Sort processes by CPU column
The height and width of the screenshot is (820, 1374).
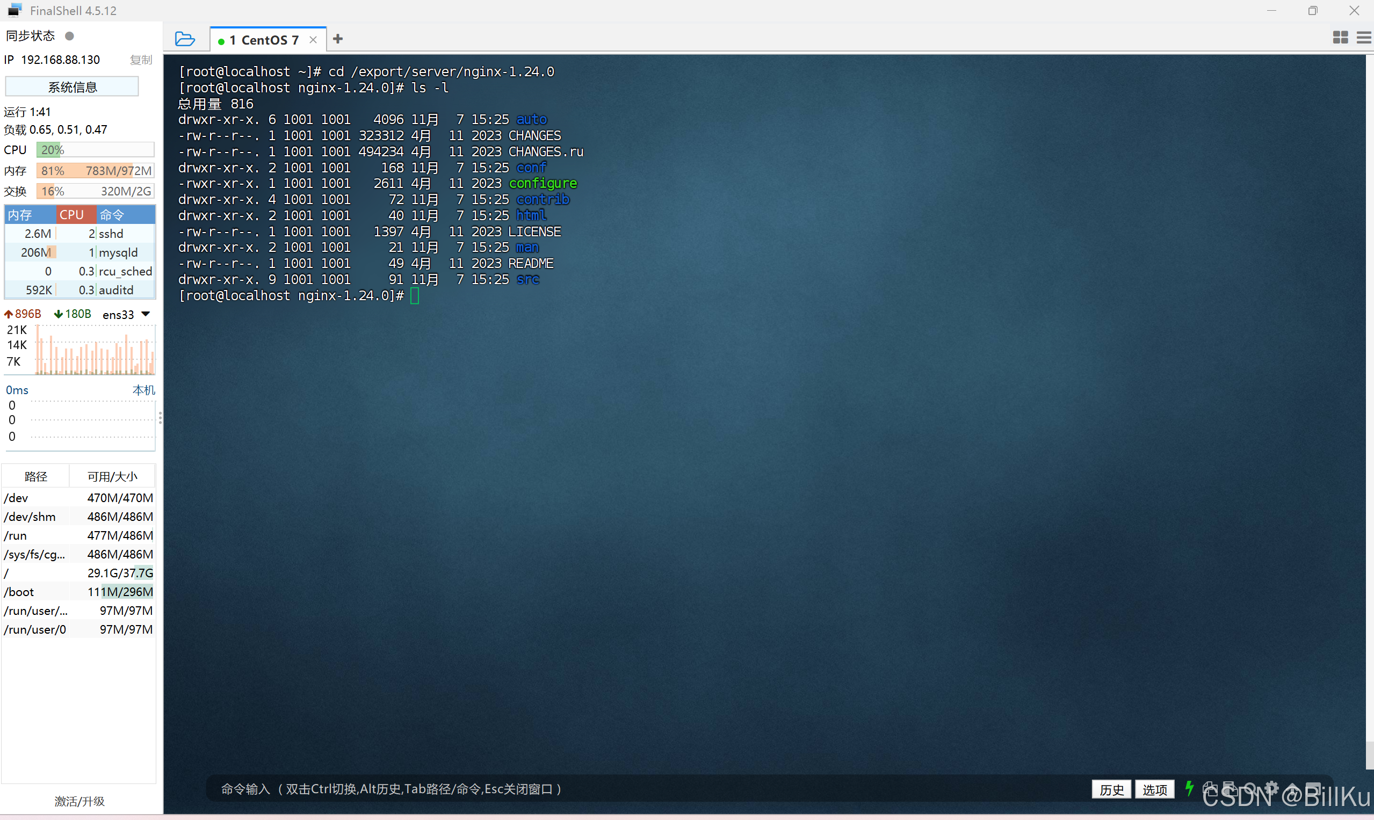[x=76, y=214]
